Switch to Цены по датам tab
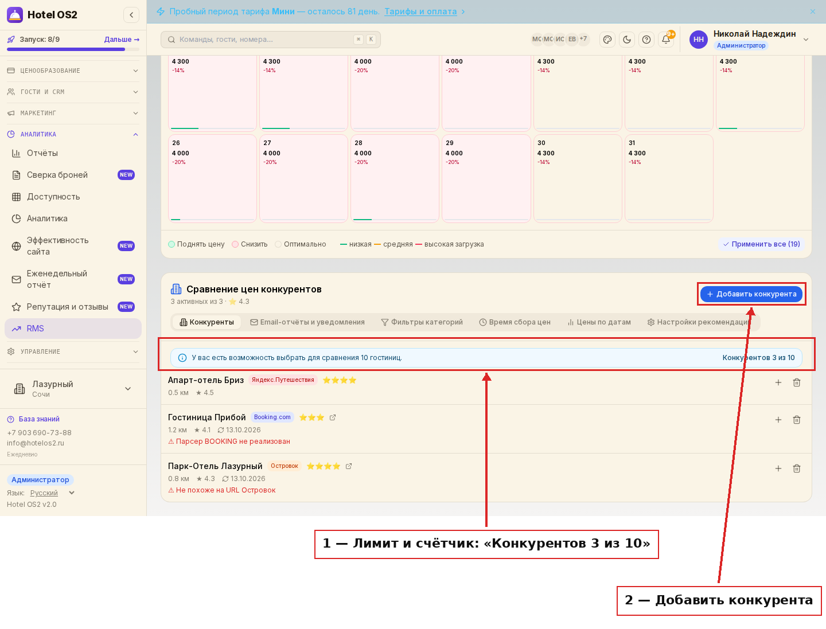The width and height of the screenshot is (826, 629). click(x=599, y=322)
